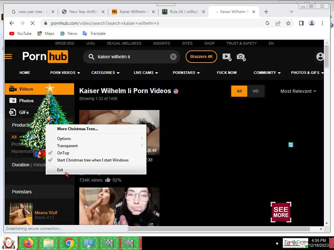Image resolution: width=334 pixels, height=250 pixels.
Task: Click the US flag icon beside the heading
Action: [176, 91]
